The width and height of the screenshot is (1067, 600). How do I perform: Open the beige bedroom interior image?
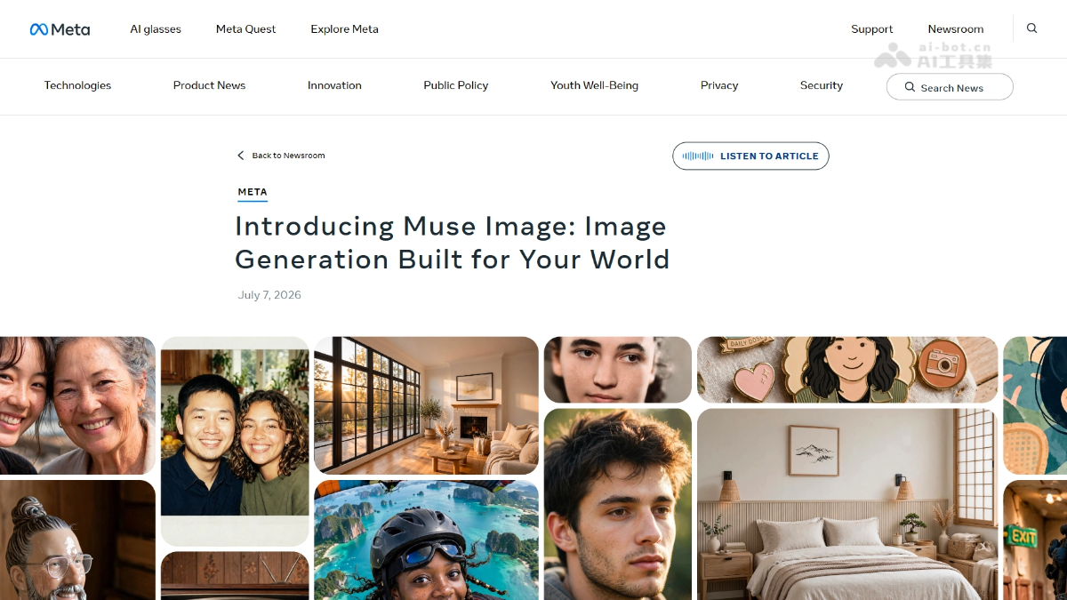pyautogui.click(x=847, y=504)
